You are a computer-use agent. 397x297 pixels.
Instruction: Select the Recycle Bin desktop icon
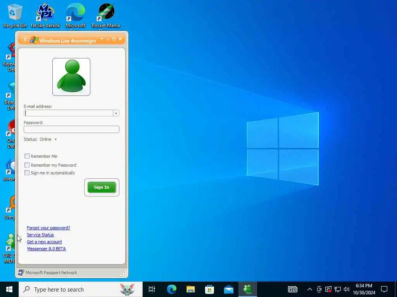pos(15,15)
